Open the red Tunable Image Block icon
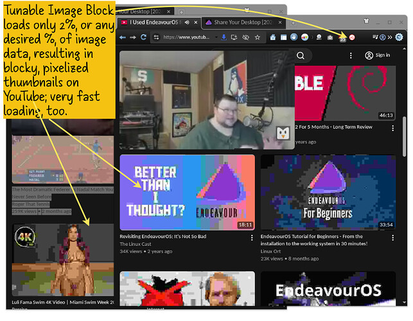This screenshot has width=413, height=321. tap(352, 38)
